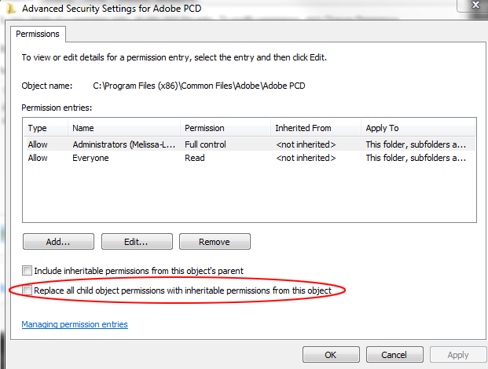Image resolution: width=488 pixels, height=369 pixels.
Task: Click the Apply To column header
Action: pyautogui.click(x=418, y=128)
